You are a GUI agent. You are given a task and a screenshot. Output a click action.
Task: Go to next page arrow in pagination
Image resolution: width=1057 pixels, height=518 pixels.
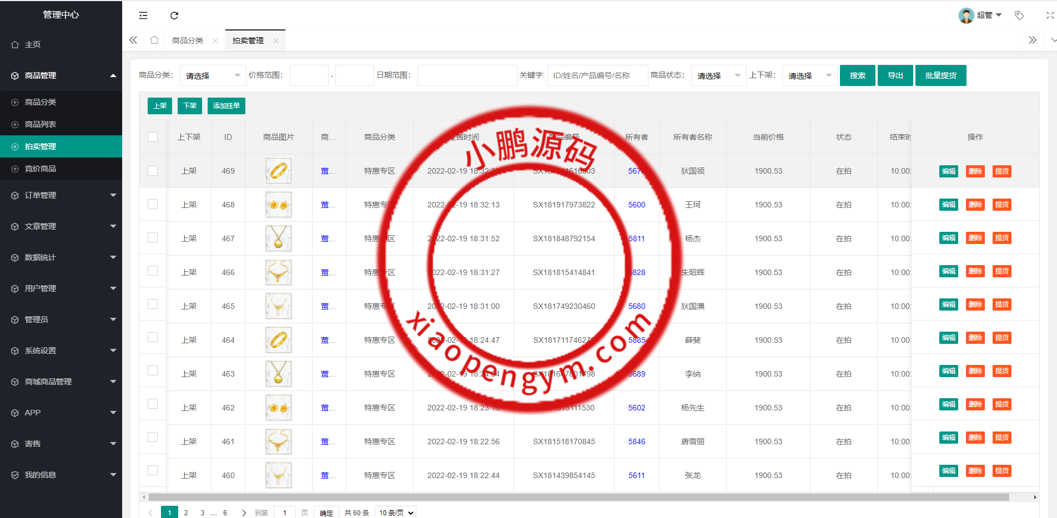244,512
